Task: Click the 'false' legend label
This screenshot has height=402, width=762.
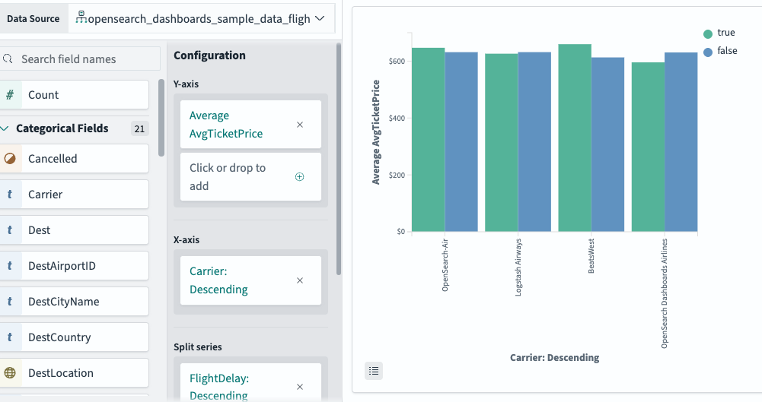Action: (x=727, y=51)
